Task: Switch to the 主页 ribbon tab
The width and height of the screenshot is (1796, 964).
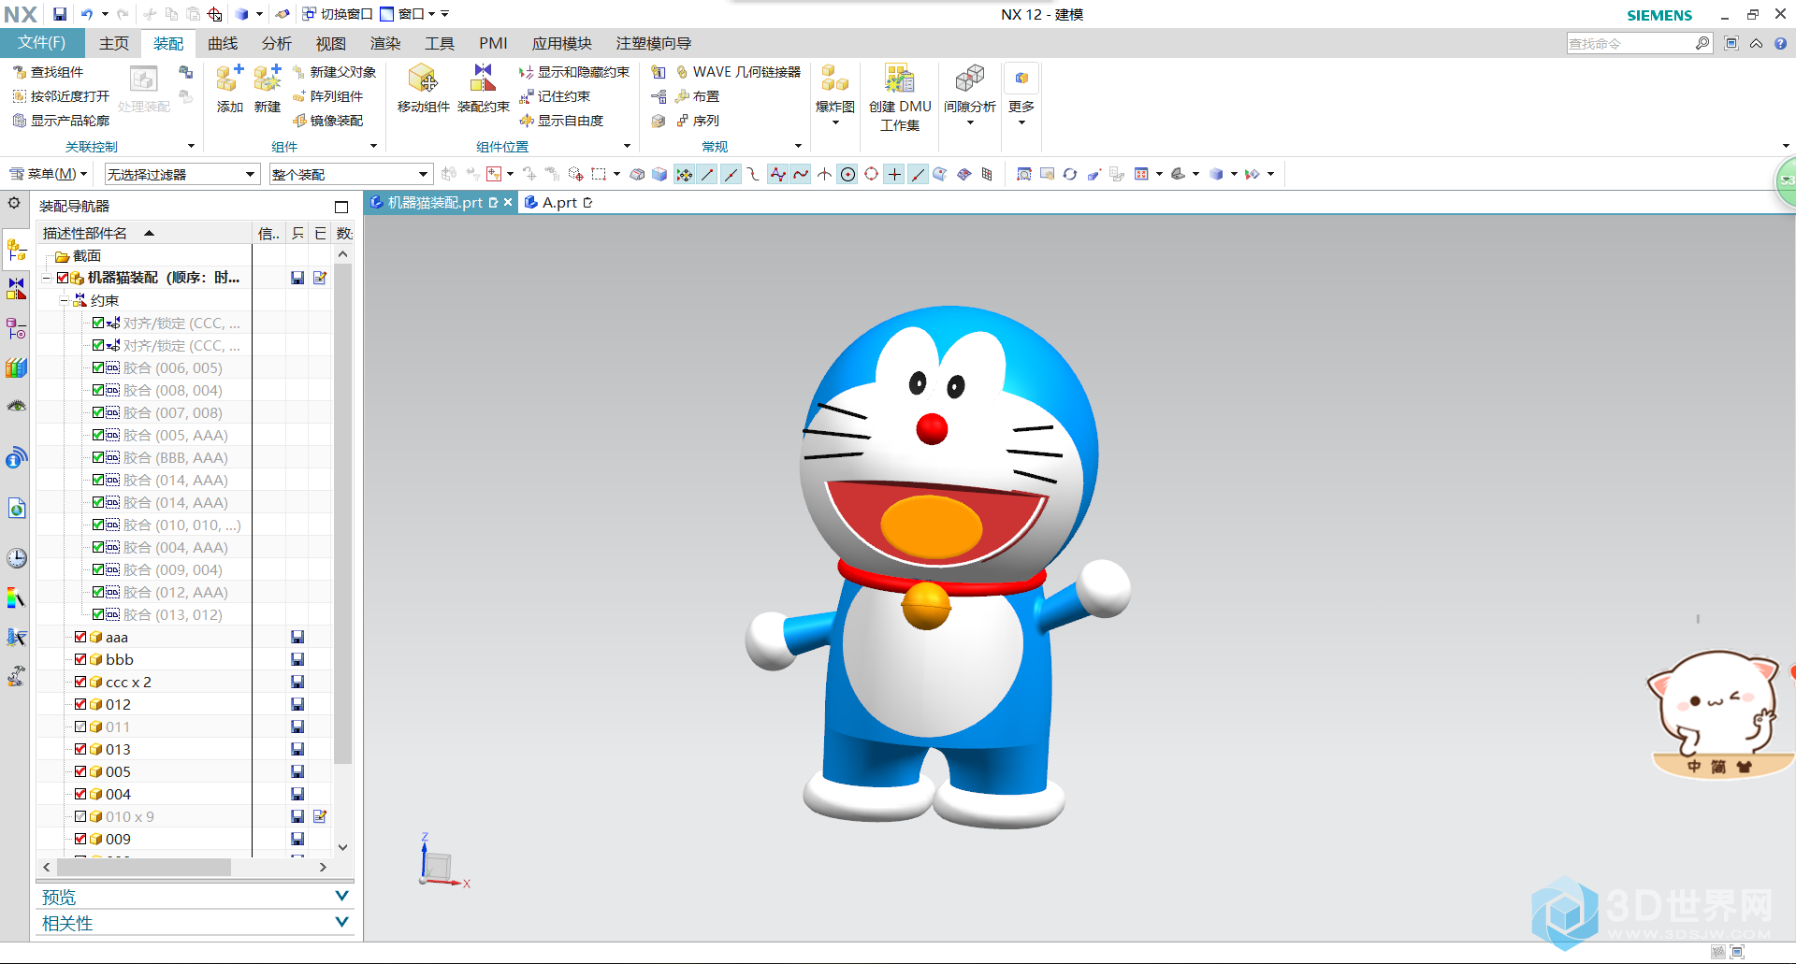Action: tap(114, 43)
